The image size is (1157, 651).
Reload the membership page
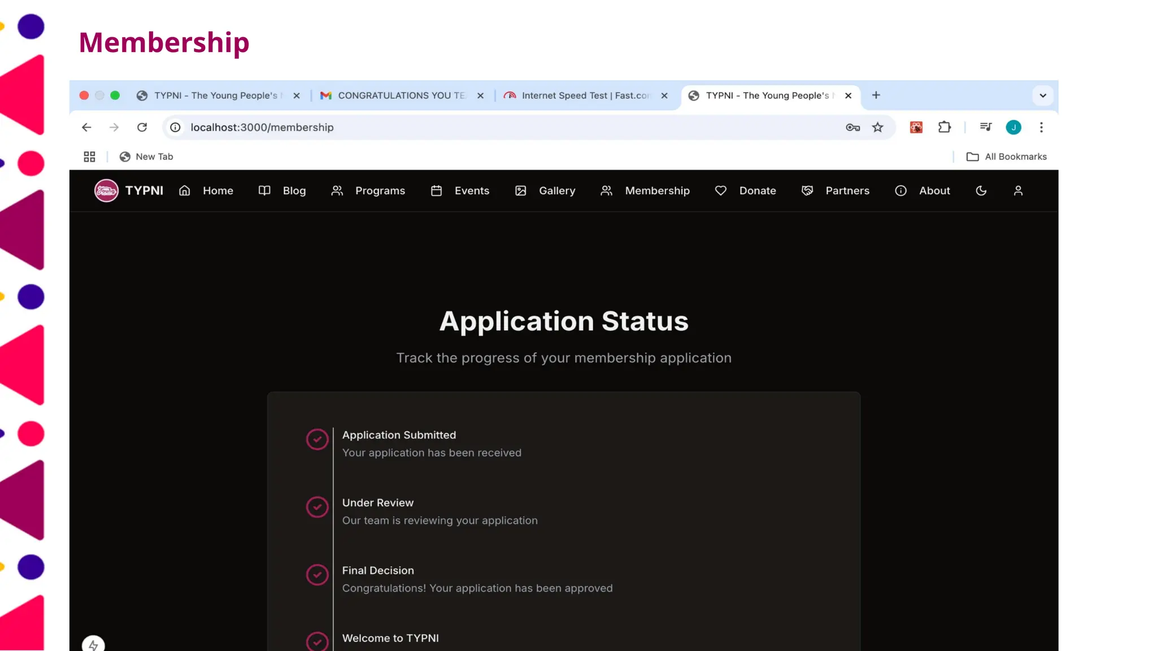(142, 128)
